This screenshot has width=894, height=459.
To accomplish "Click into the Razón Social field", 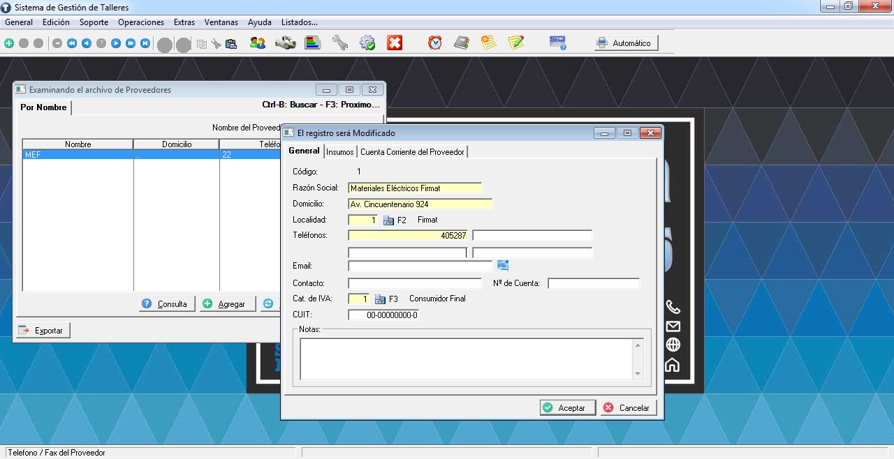I will 414,188.
